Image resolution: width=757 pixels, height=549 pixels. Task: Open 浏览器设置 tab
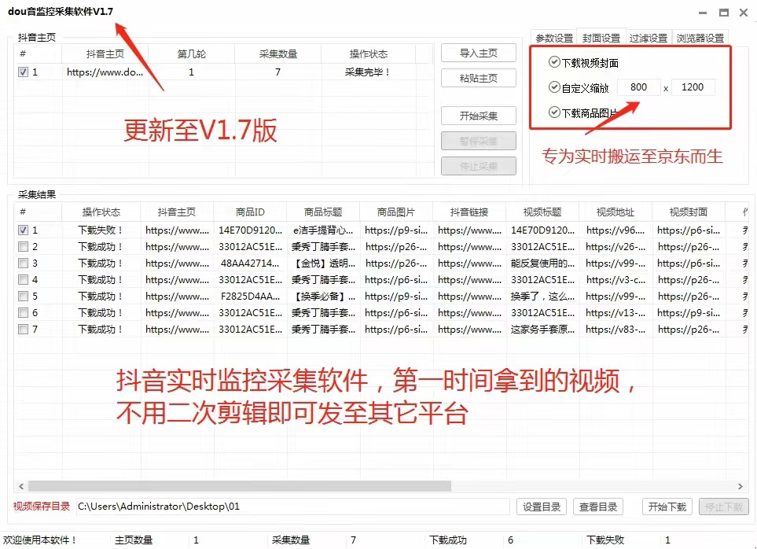coord(700,38)
